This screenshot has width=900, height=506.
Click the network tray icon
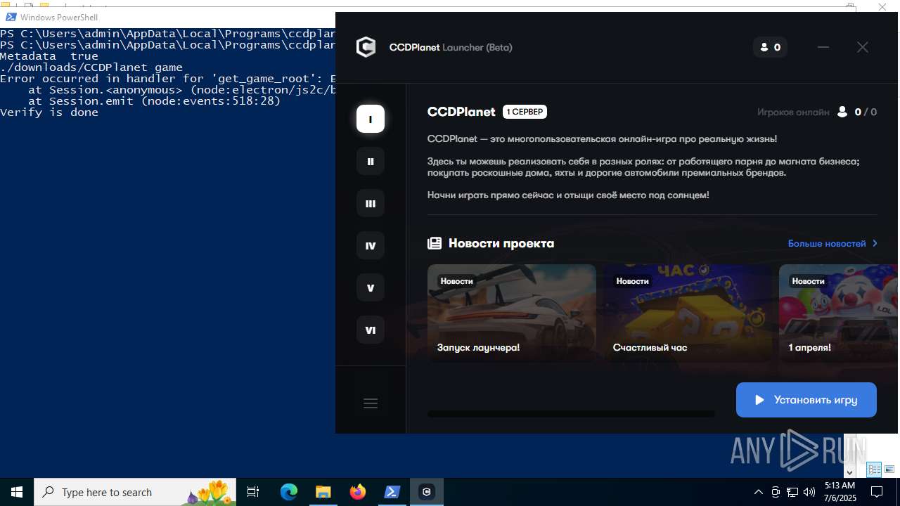pyautogui.click(x=792, y=492)
